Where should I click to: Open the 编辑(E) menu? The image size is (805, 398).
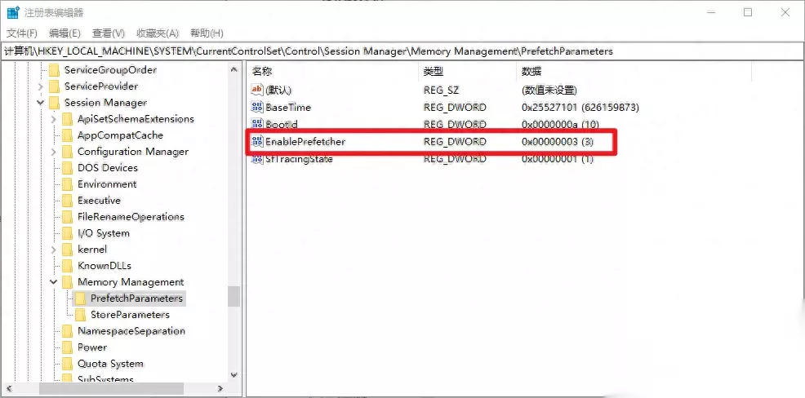point(64,33)
